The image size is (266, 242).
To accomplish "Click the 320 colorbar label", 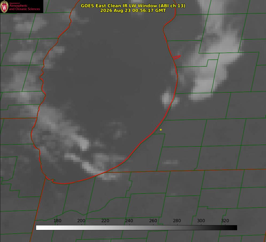I will [225, 221].
